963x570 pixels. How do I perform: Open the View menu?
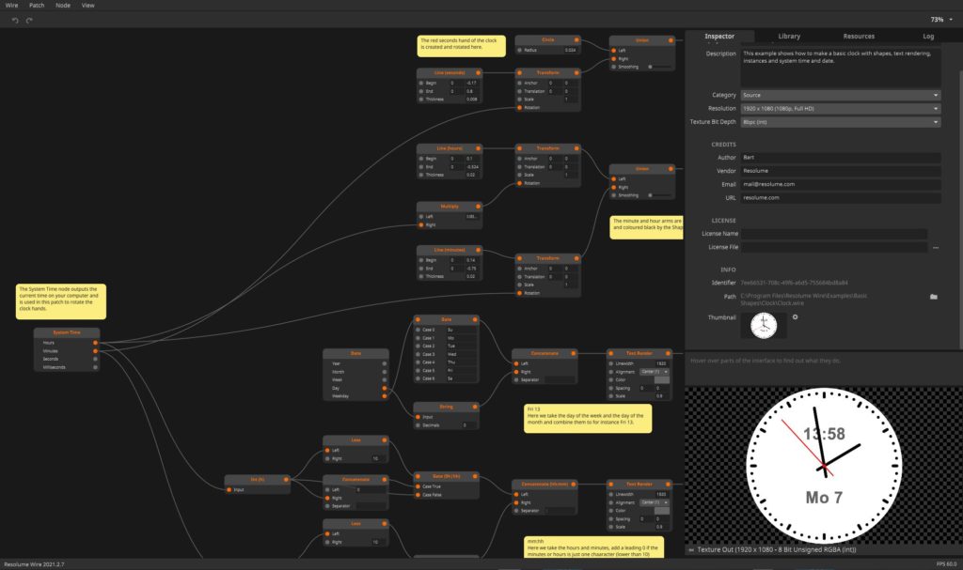[87, 5]
